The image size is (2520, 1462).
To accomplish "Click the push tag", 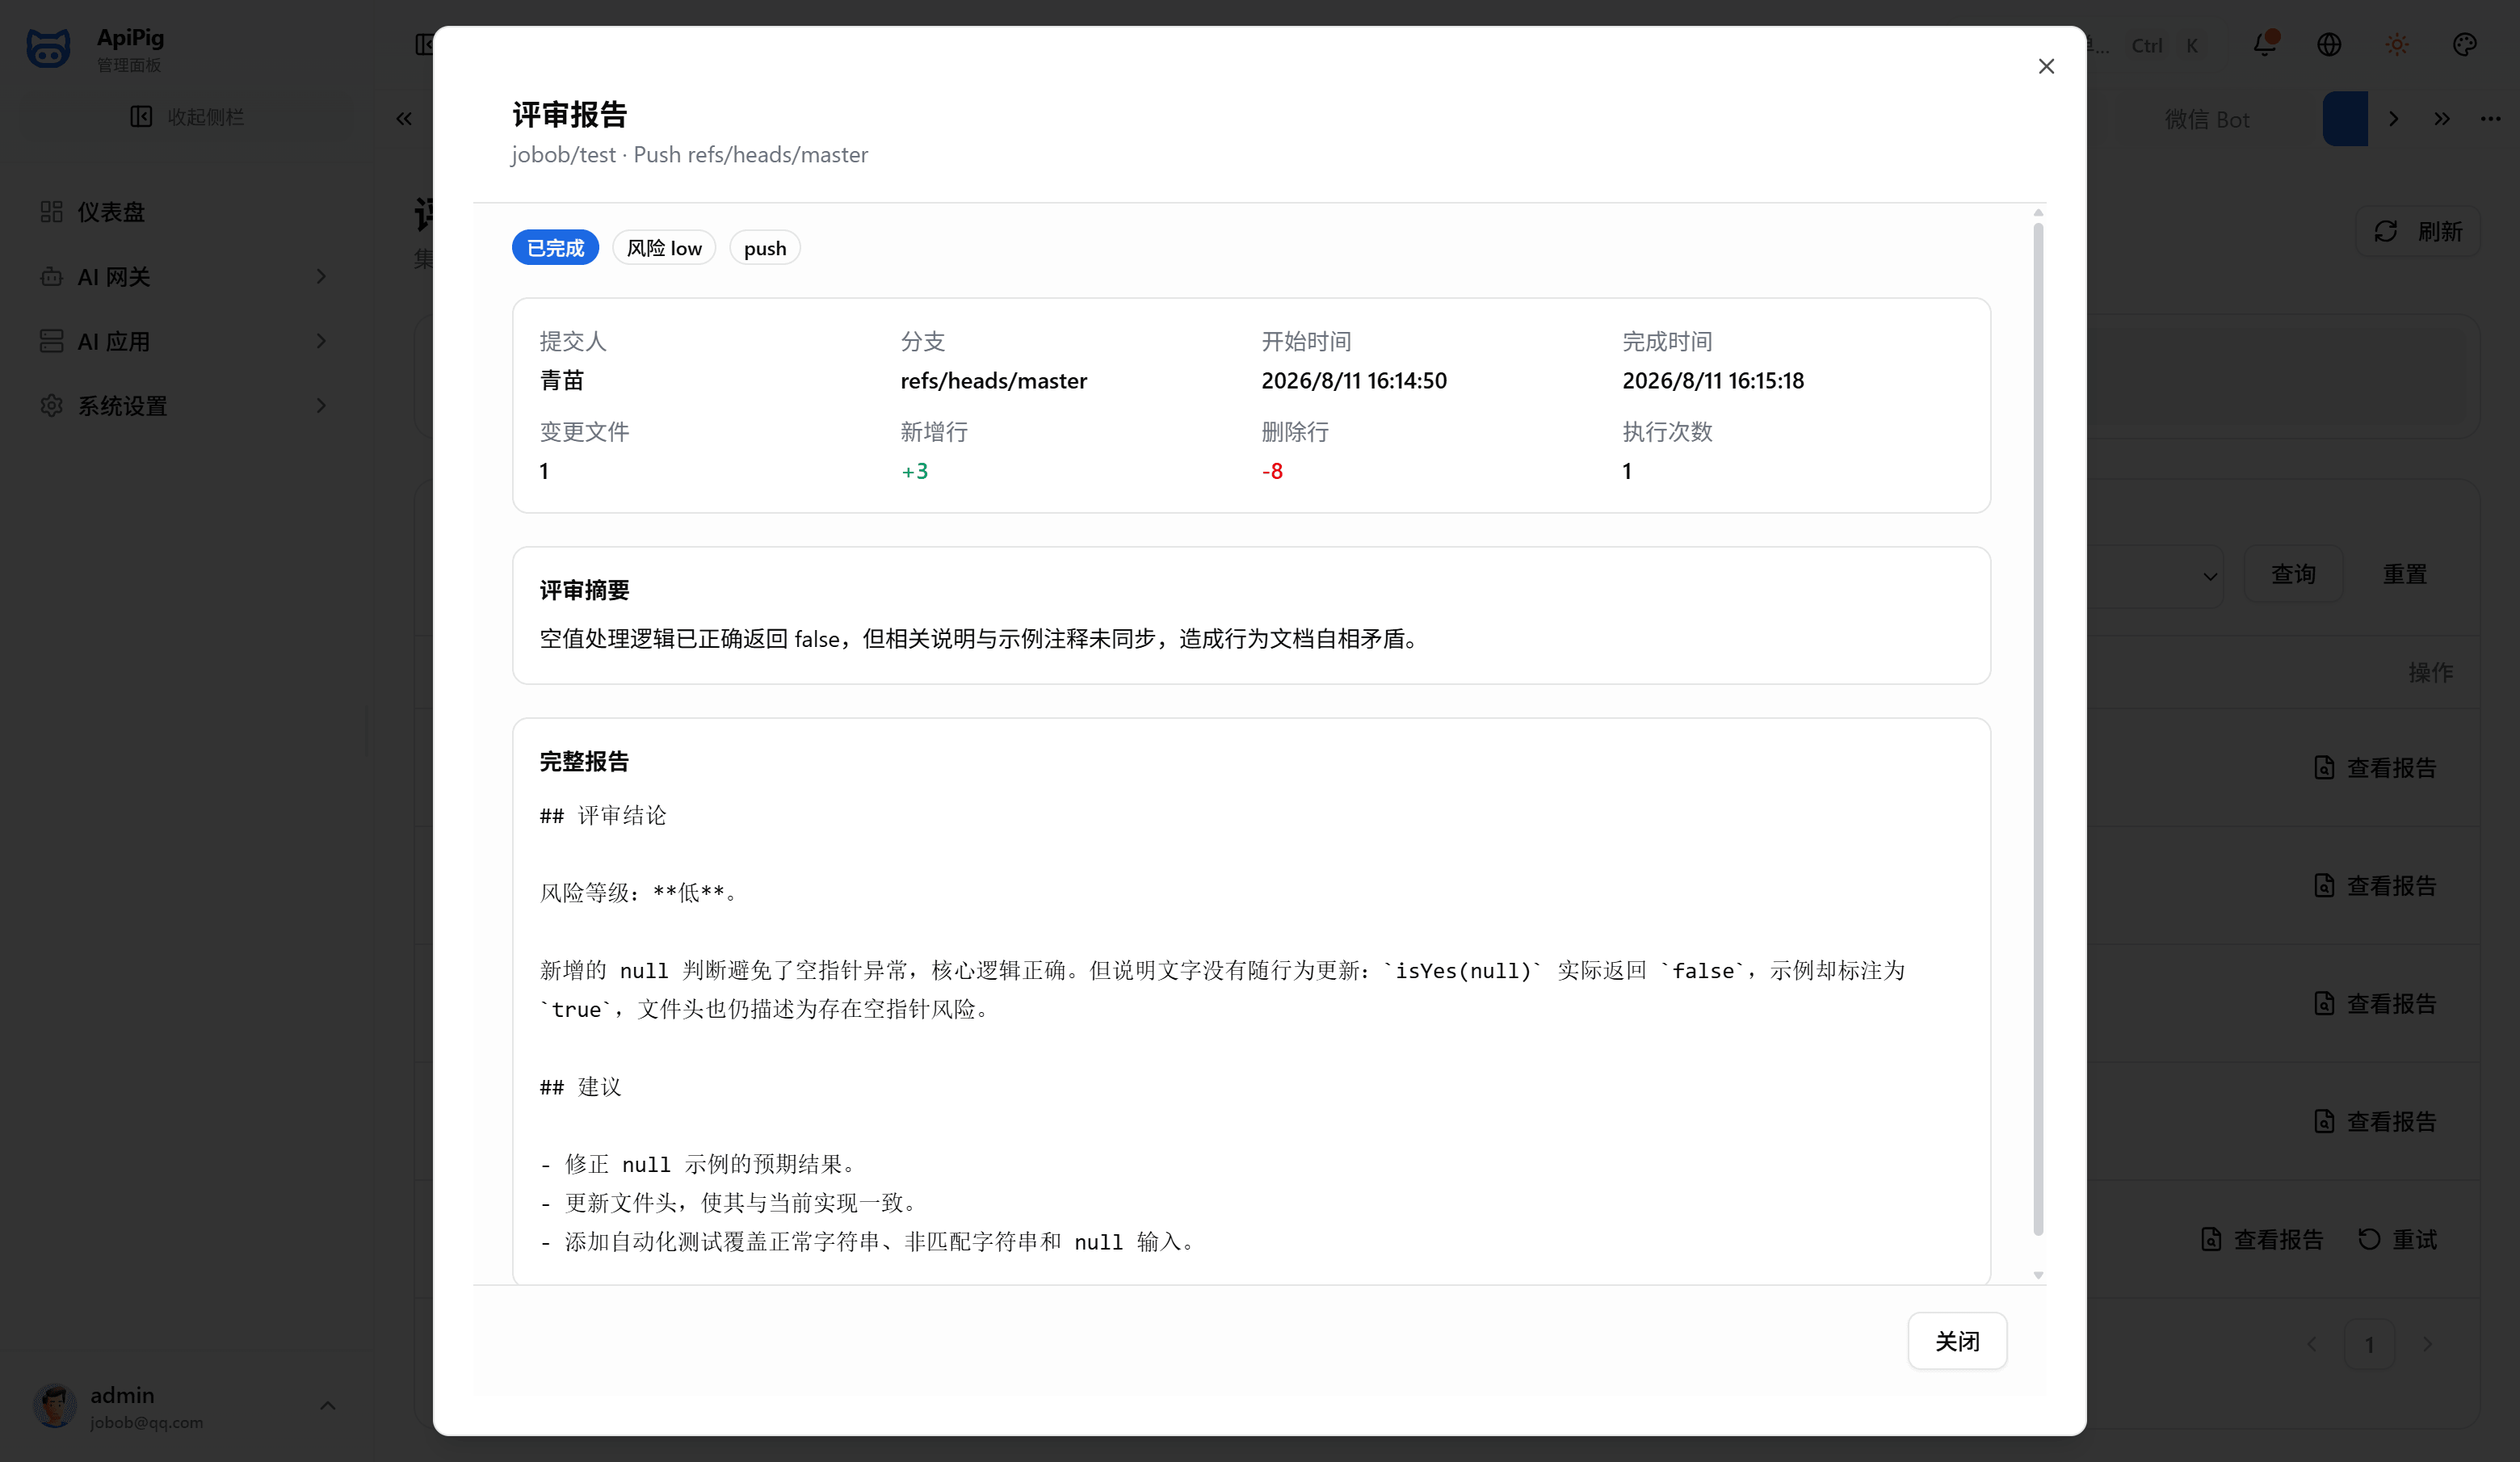I will tap(765, 248).
